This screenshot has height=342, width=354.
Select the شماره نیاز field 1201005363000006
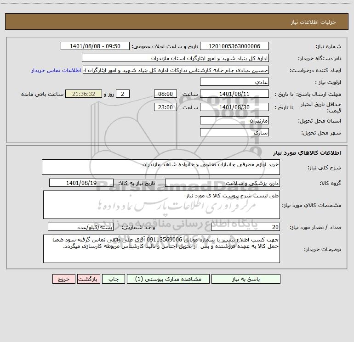click(234, 46)
